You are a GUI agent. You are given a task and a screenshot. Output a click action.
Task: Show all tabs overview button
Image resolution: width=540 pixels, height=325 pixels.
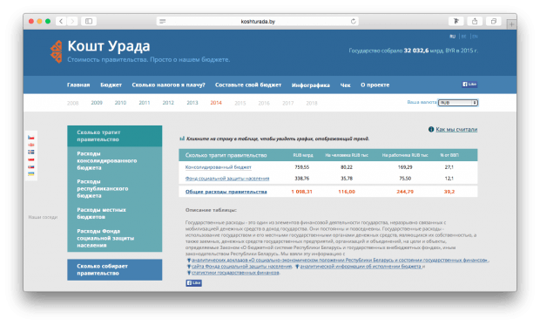point(494,22)
